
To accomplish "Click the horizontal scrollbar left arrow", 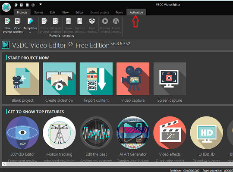I will [4, 164].
